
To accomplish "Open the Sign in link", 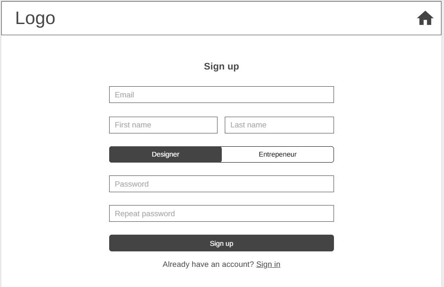I will coord(268,264).
